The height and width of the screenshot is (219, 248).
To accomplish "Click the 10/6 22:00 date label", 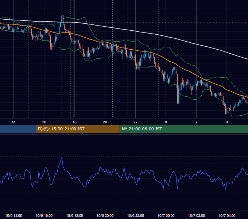I will click(136, 215).
